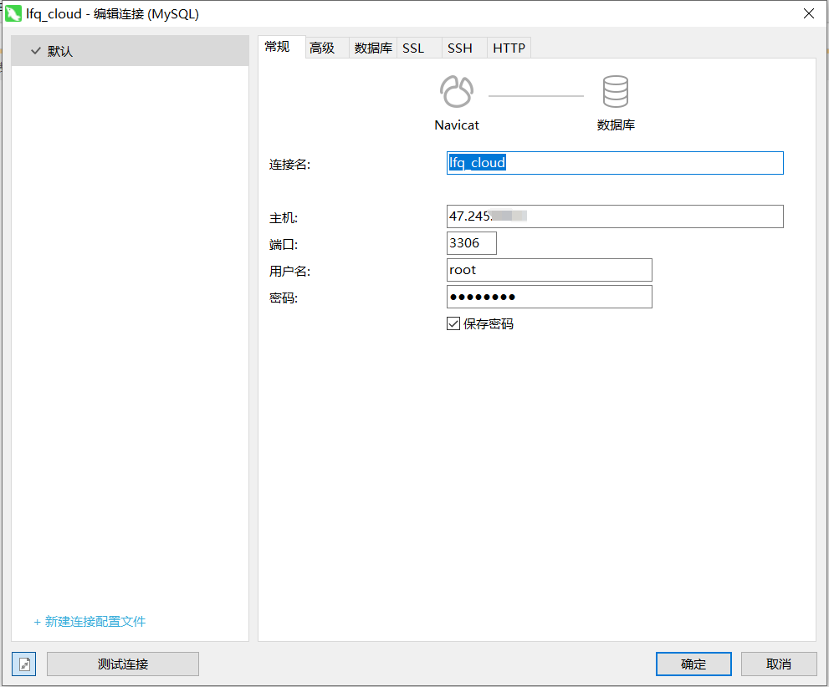Switch to the SSL tab
The height and width of the screenshot is (687, 829).
(x=419, y=48)
